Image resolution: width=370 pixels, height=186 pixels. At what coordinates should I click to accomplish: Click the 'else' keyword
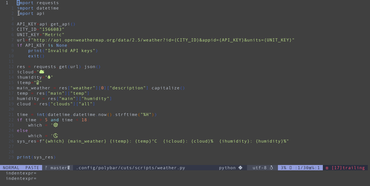click(22, 131)
